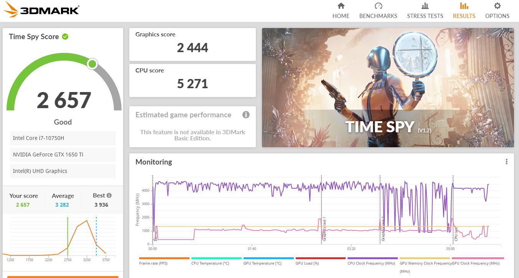519x278 pixels.
Task: Click the 3DMark logo
Action: point(41,10)
